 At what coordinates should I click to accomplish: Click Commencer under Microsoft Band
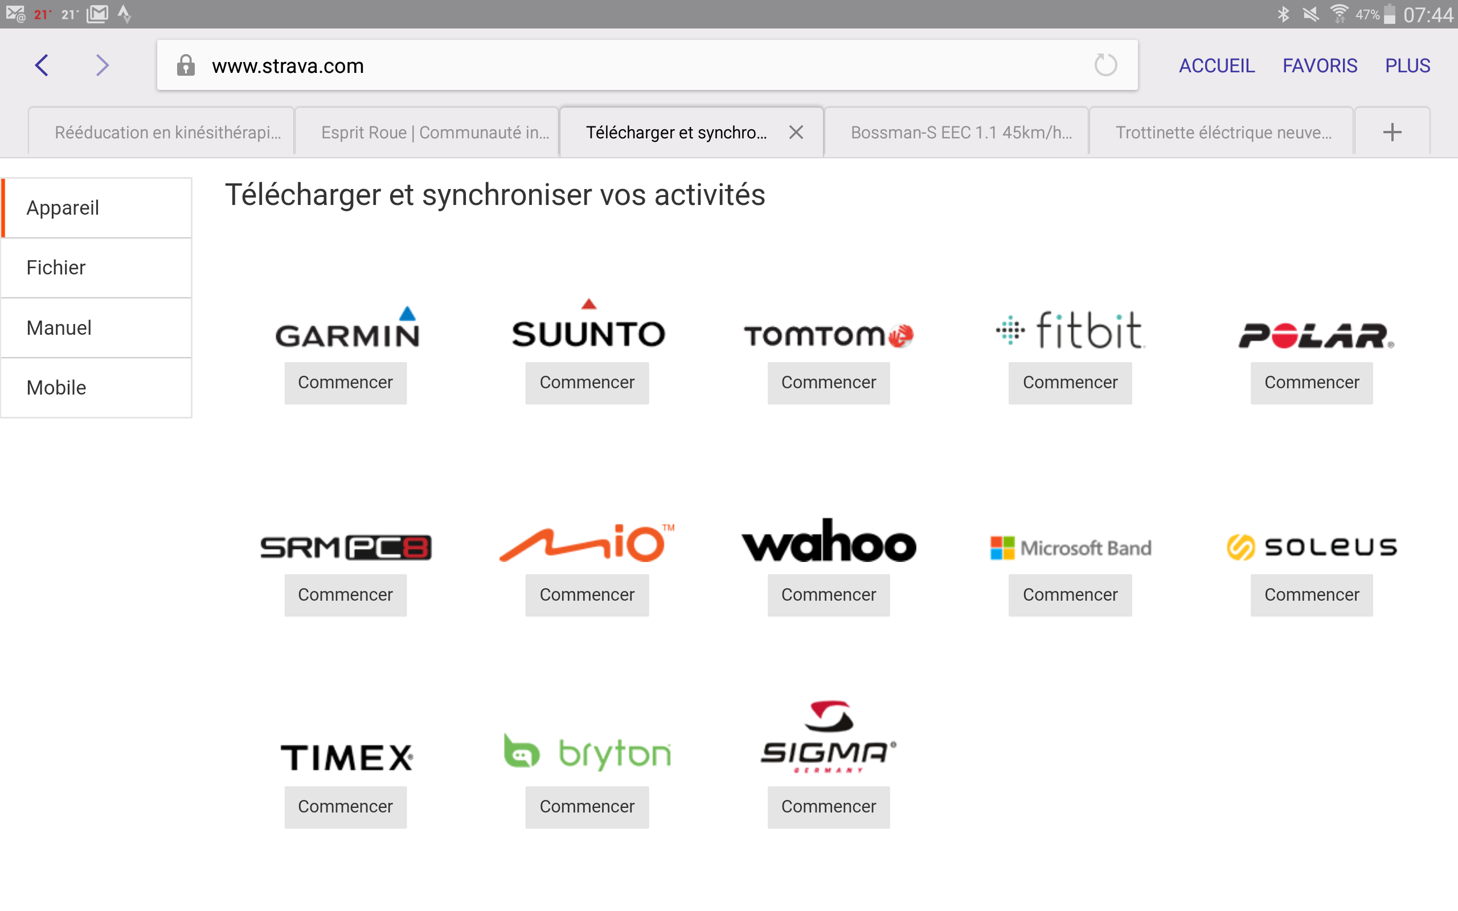pyautogui.click(x=1070, y=594)
